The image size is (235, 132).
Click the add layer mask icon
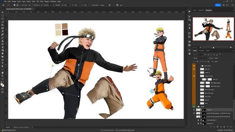tap(218, 127)
